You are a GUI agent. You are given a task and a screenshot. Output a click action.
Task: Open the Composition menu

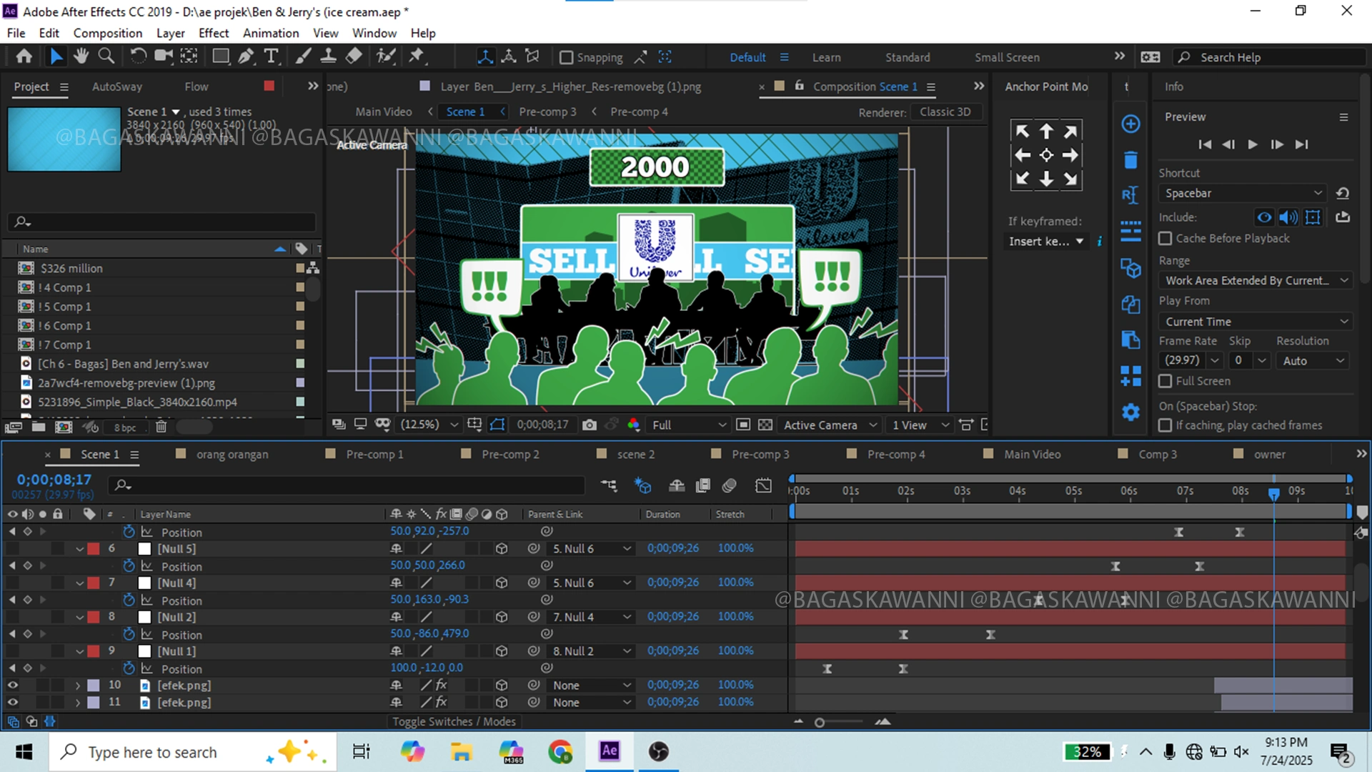pyautogui.click(x=108, y=33)
